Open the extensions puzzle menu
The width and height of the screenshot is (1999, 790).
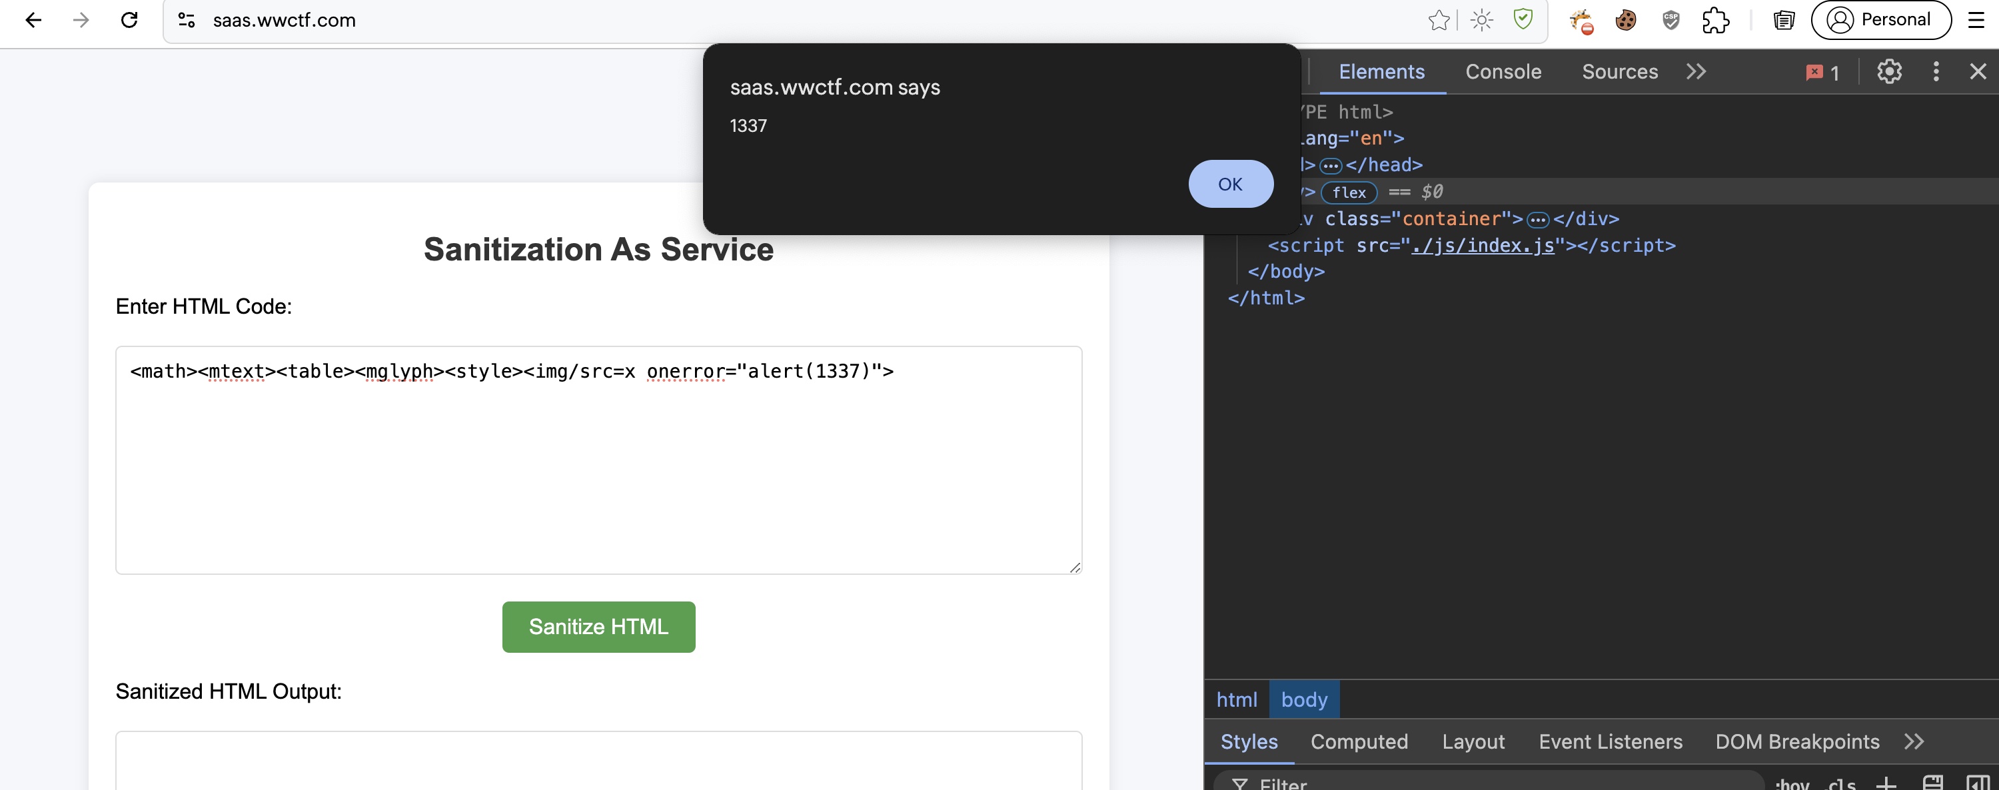[1715, 20]
